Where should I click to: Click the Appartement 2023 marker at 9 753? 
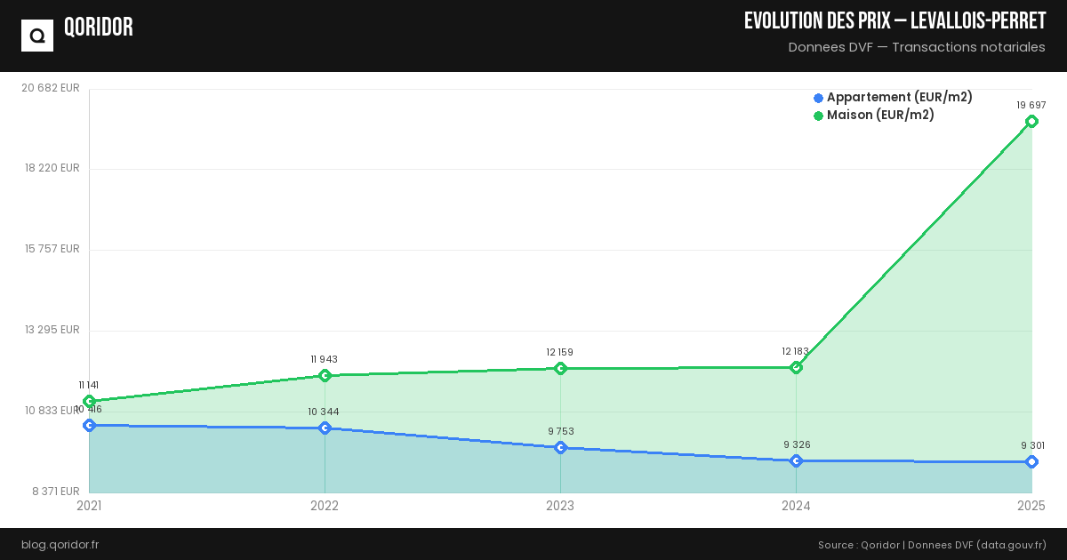click(560, 447)
